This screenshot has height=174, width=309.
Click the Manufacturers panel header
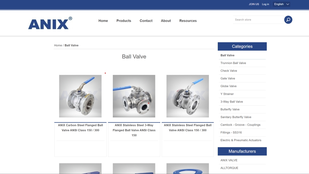pos(242,151)
